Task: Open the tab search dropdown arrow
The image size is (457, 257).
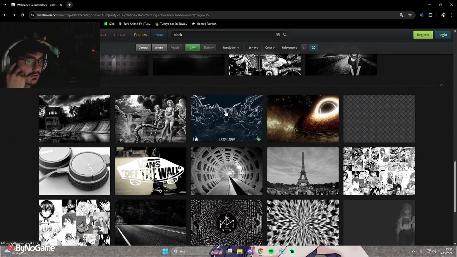Action: click(x=5, y=5)
